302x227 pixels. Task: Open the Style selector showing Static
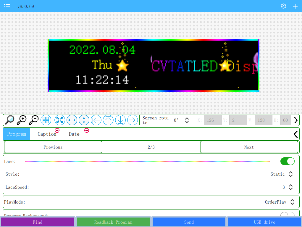(282, 174)
